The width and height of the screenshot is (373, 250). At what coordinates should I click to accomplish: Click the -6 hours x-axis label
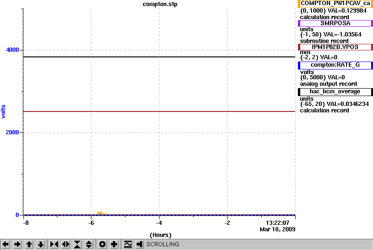[x=91, y=223]
